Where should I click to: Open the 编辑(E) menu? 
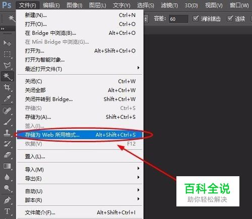(51, 6)
